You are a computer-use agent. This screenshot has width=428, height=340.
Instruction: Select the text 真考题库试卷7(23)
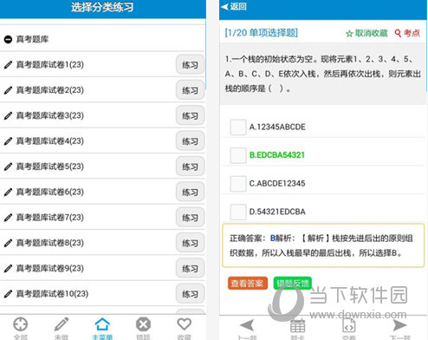[x=50, y=217]
